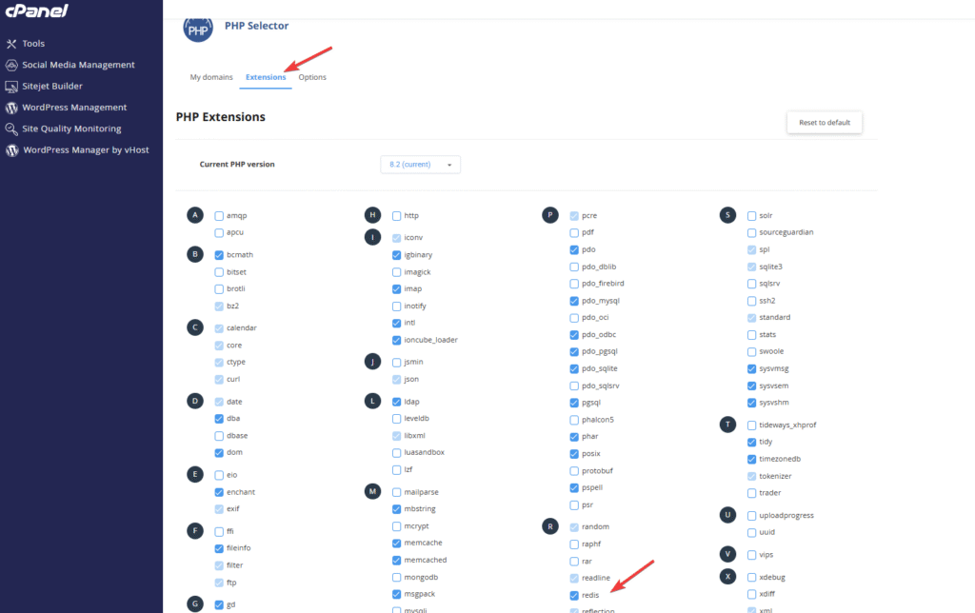Open the Options tab
The height and width of the screenshot is (613, 975).
coord(312,77)
